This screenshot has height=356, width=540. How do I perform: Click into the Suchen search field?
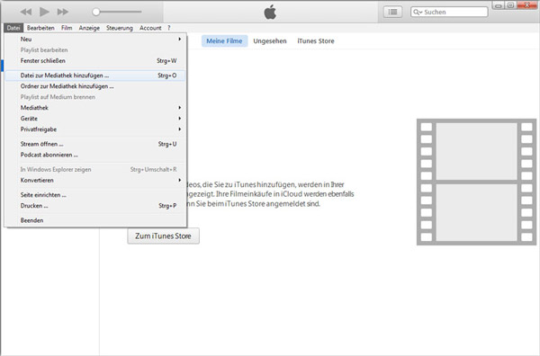click(449, 12)
